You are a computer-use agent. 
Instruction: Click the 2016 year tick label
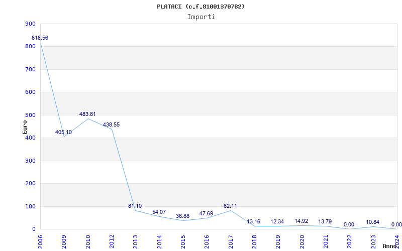(x=207, y=242)
